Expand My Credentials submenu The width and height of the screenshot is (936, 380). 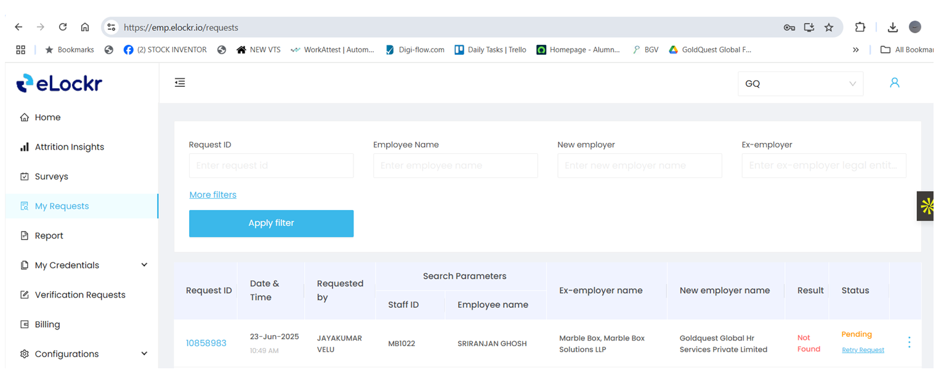tap(144, 265)
